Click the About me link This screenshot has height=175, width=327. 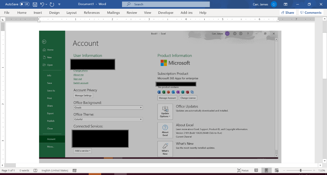pyautogui.click(x=79, y=75)
